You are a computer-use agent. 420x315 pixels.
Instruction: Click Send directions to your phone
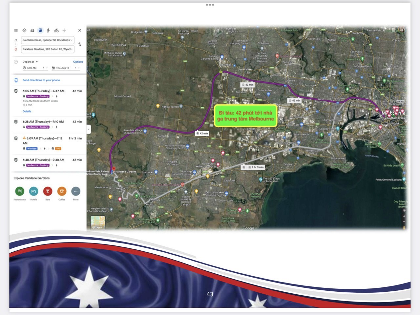click(x=41, y=80)
